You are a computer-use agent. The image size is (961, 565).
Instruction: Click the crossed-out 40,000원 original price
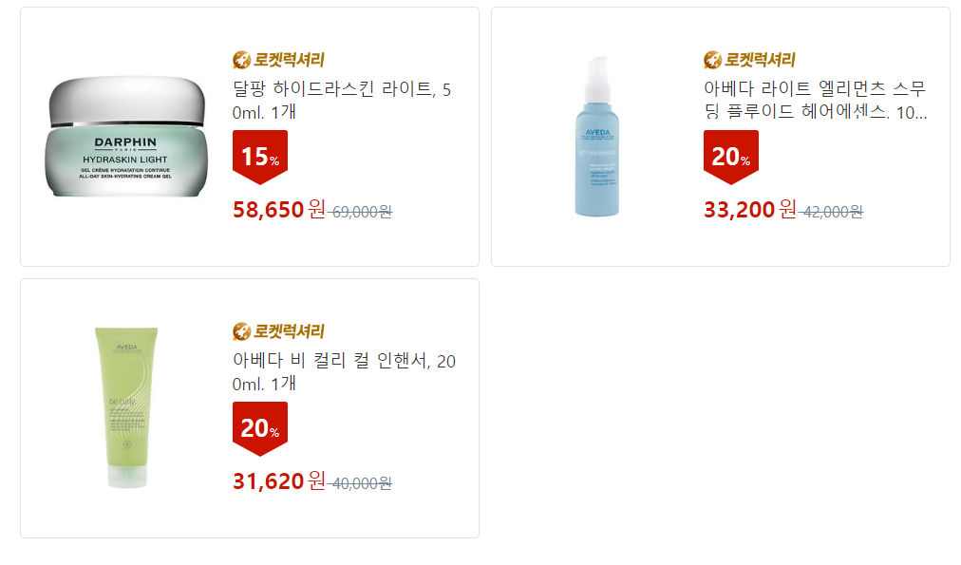tap(361, 483)
